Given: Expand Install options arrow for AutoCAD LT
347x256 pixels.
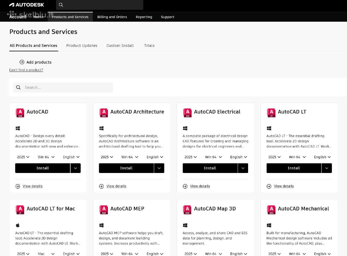Looking at the screenshot, I should pos(327,168).
